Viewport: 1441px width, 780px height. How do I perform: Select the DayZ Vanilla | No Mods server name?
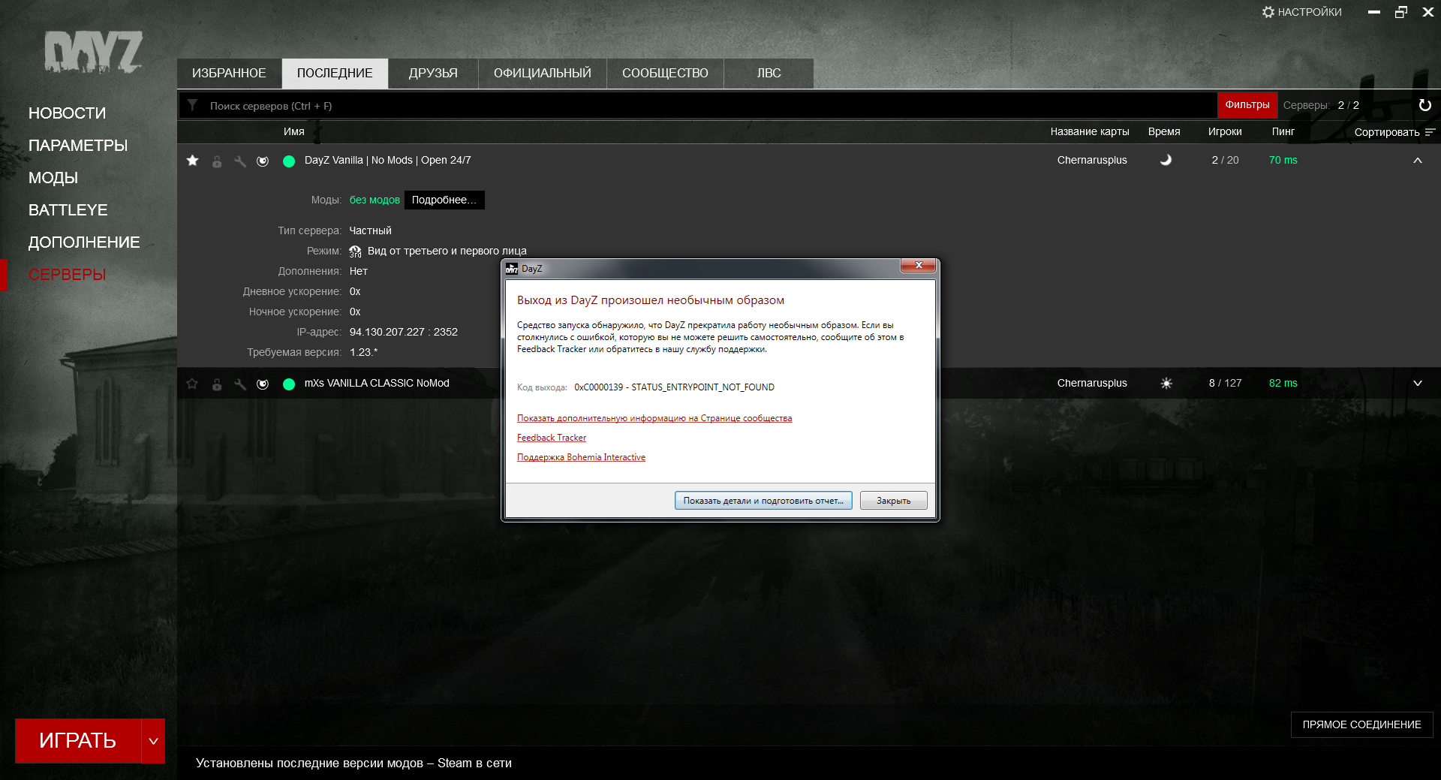pos(388,161)
